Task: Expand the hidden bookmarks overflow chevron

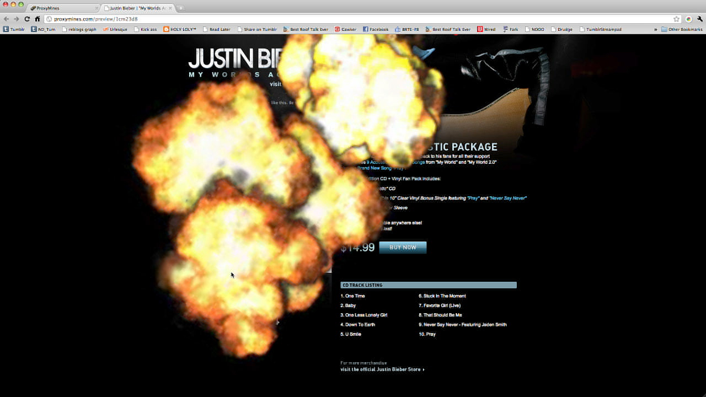Action: point(656,29)
